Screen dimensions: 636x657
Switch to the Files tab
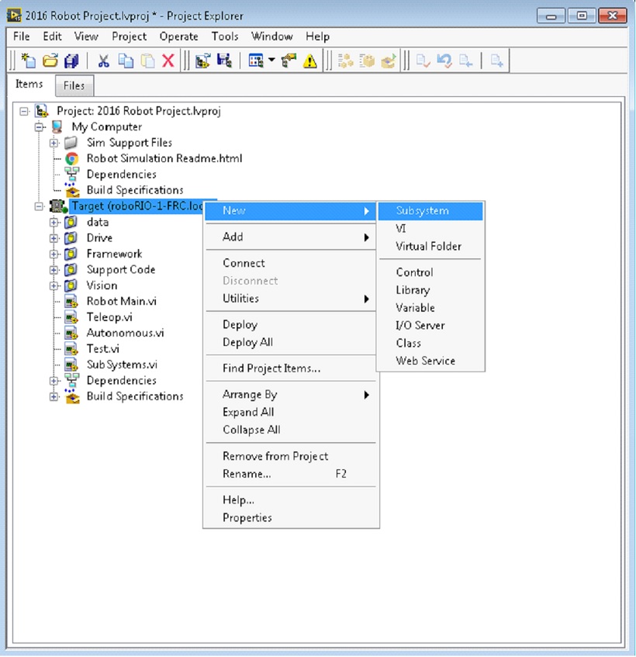coord(74,86)
